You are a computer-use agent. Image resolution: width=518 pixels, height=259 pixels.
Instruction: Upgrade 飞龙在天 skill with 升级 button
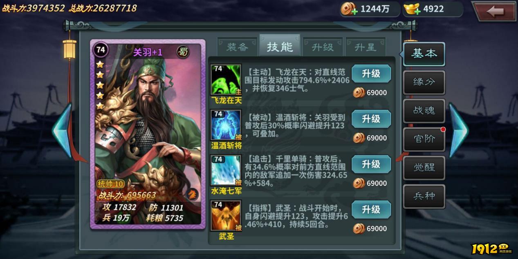[x=371, y=74]
